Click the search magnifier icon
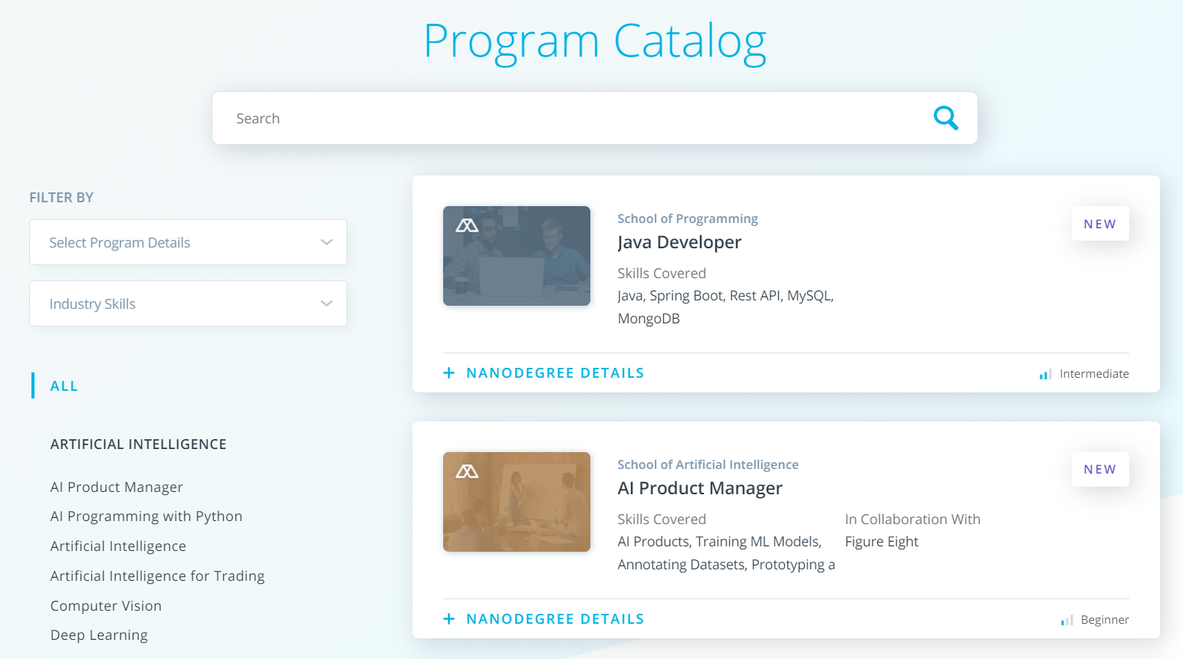This screenshot has height=659, width=1183. tap(945, 118)
